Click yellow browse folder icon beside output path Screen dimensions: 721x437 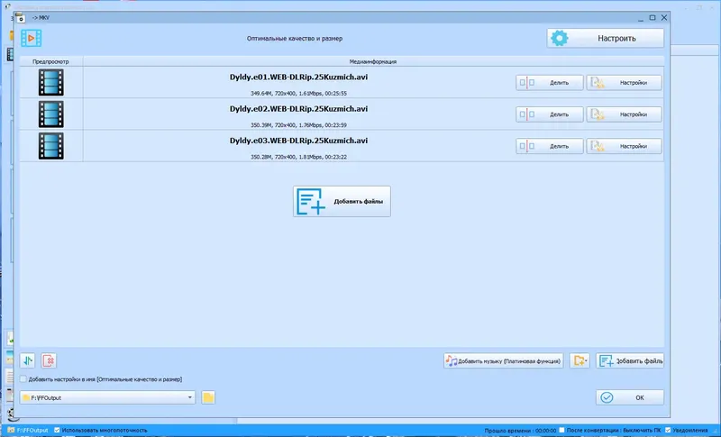pos(208,397)
